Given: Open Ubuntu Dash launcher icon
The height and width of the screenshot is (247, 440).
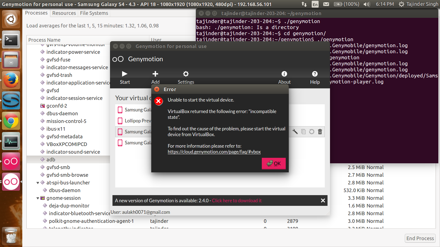Looking at the screenshot, I should click(11, 19).
